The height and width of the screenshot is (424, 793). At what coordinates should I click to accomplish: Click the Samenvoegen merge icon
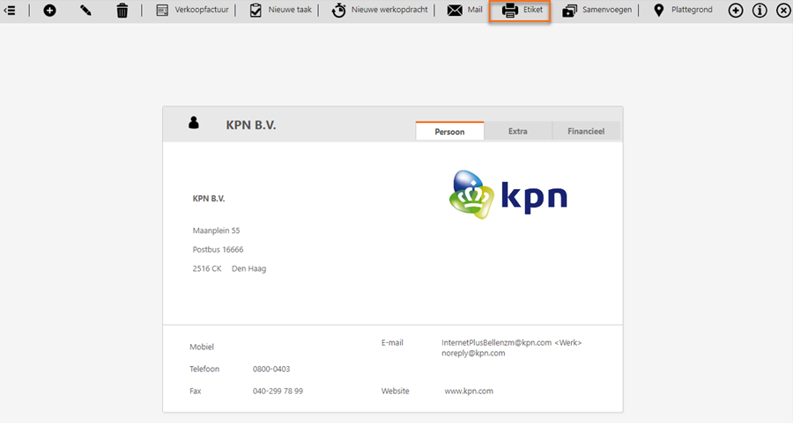pyautogui.click(x=570, y=11)
